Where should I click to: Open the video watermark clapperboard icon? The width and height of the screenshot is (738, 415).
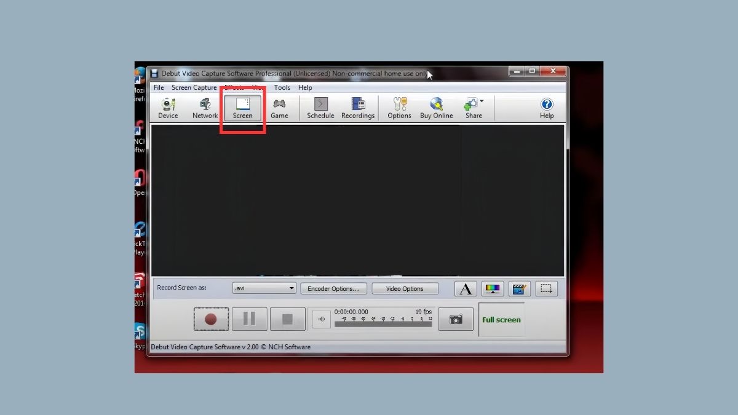[519, 288]
